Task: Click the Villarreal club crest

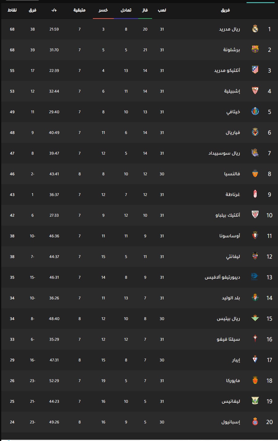Action: 255,132
